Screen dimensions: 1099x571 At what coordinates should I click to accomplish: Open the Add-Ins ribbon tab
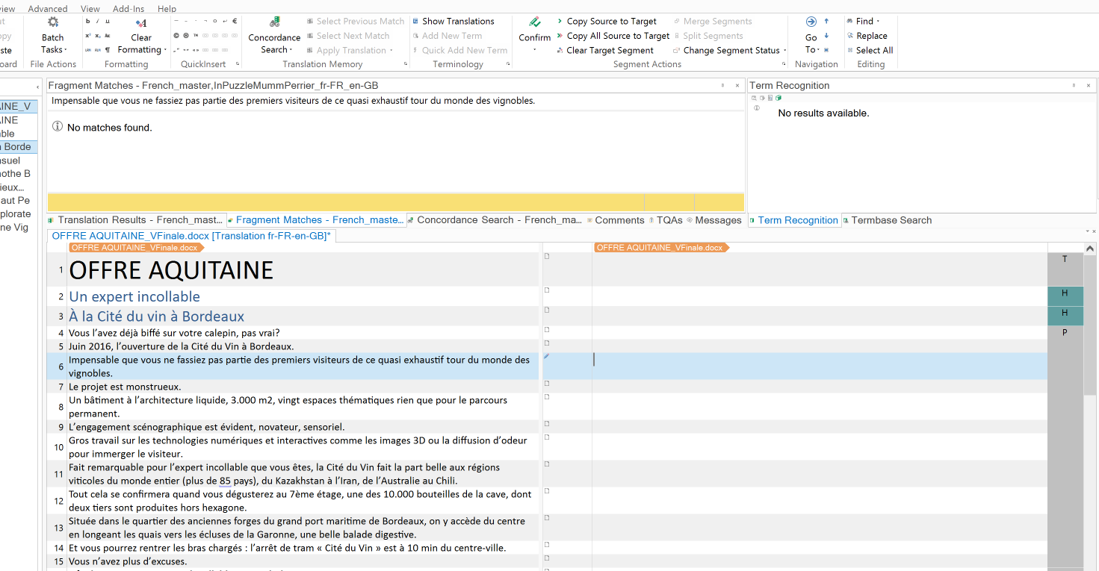pos(129,9)
